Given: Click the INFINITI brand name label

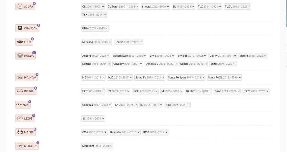Looking at the screenshot, I should click(29, 91).
